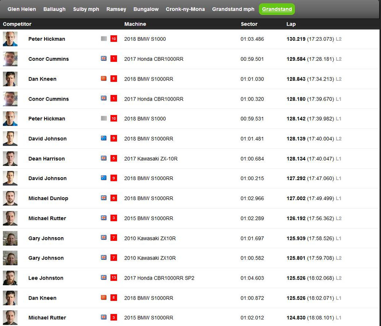The width and height of the screenshot is (381, 326).
Task: Click the Isle of Man flag in Kneen's 125.526 row
Action: pos(104,297)
